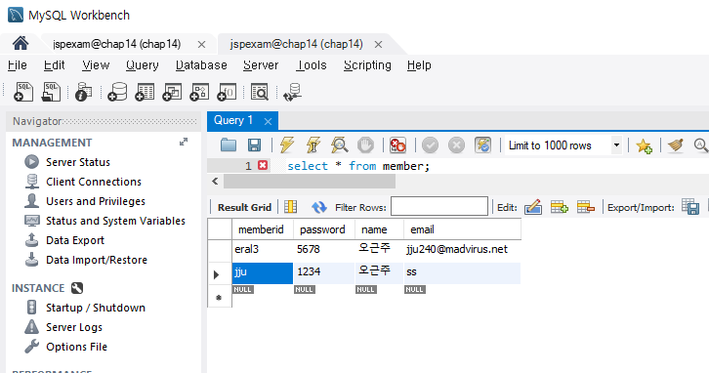
Task: Open script file in query editor
Action: 229,145
